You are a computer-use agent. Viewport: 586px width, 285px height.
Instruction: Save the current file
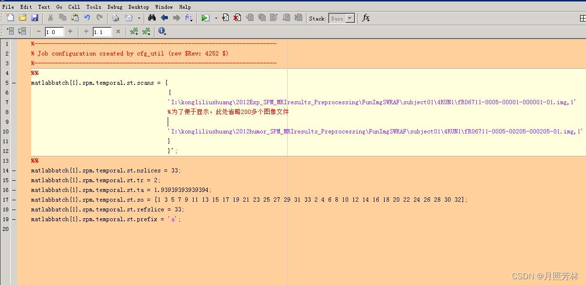tap(34, 18)
